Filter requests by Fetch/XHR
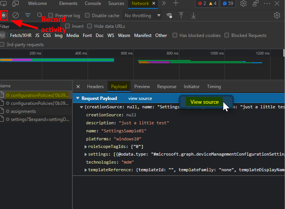The height and width of the screenshot is (209, 285). click(21, 35)
